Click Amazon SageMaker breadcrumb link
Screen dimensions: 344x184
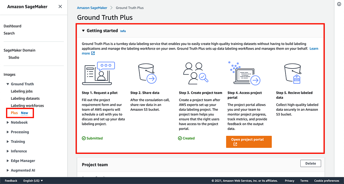pyautogui.click(x=92, y=8)
